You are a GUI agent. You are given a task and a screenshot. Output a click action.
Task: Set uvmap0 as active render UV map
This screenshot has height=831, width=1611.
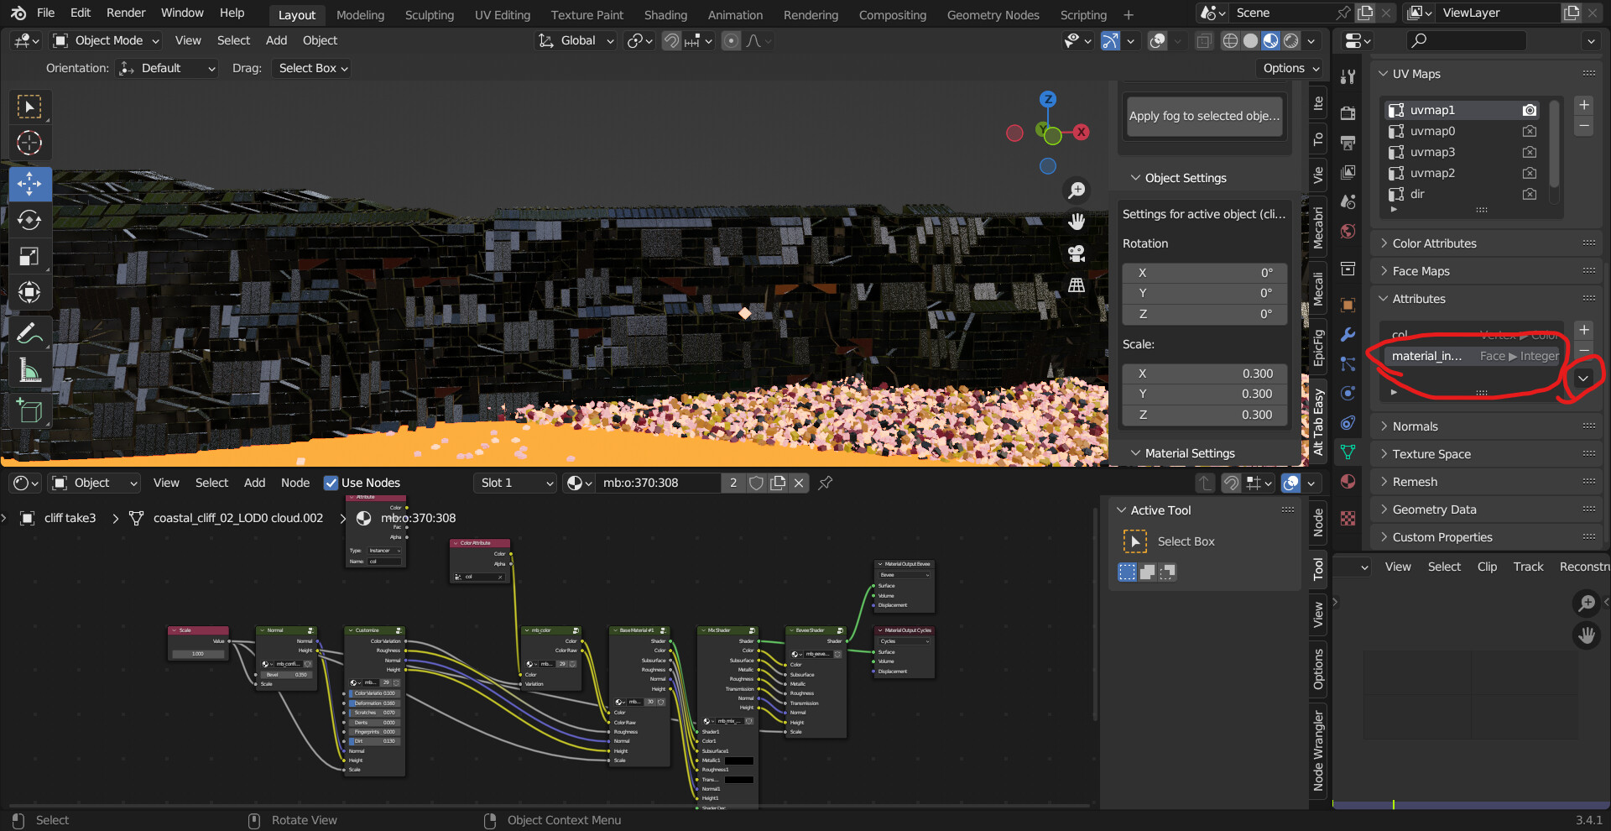[x=1530, y=131]
